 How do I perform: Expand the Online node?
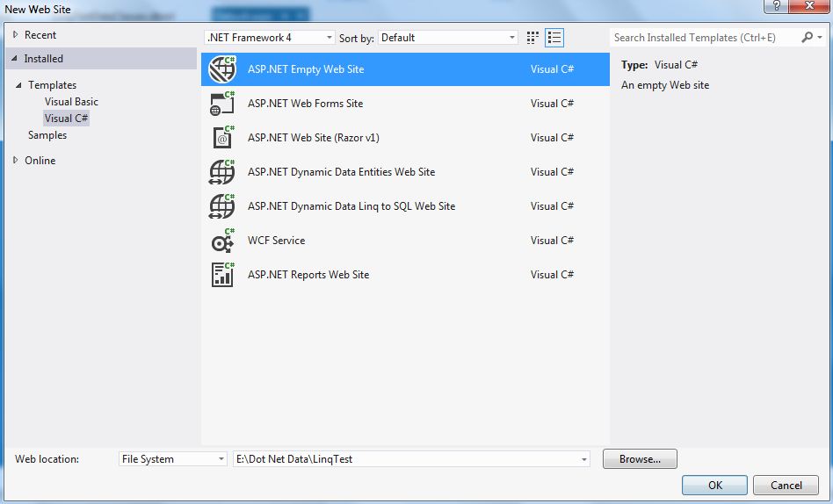click(x=16, y=160)
